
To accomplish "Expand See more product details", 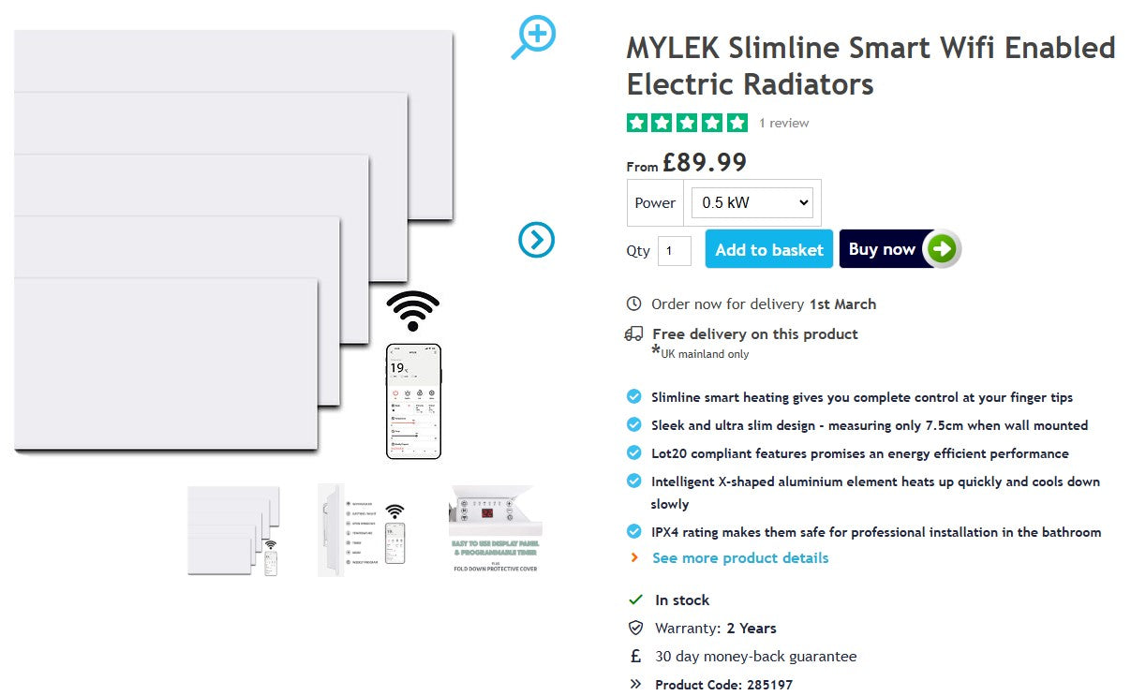I will (740, 557).
